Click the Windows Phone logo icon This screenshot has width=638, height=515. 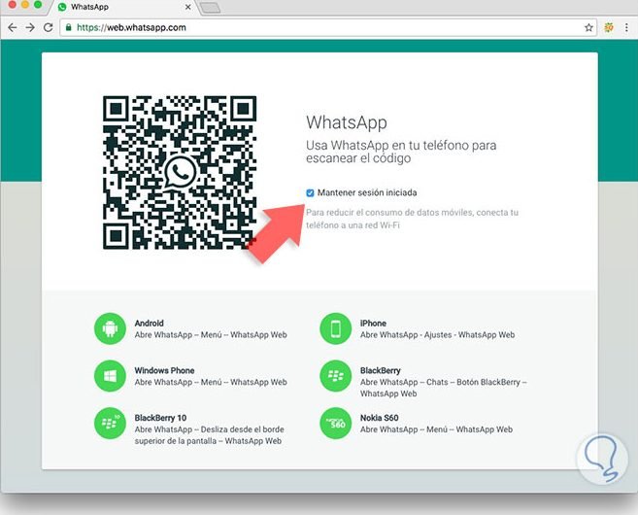coord(110,376)
